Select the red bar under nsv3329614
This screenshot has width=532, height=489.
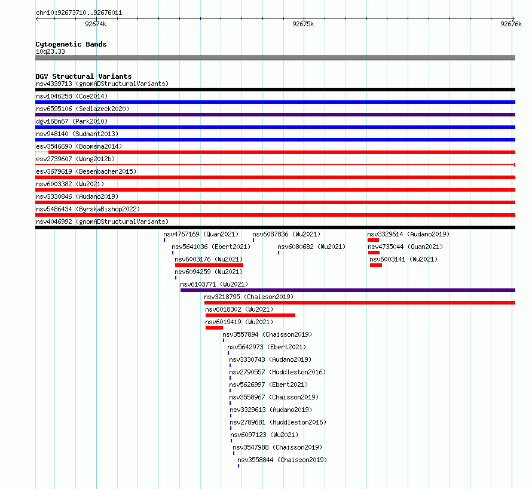tap(373, 240)
